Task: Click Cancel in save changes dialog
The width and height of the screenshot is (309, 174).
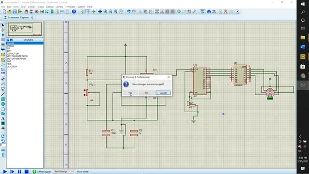Action: tap(163, 93)
